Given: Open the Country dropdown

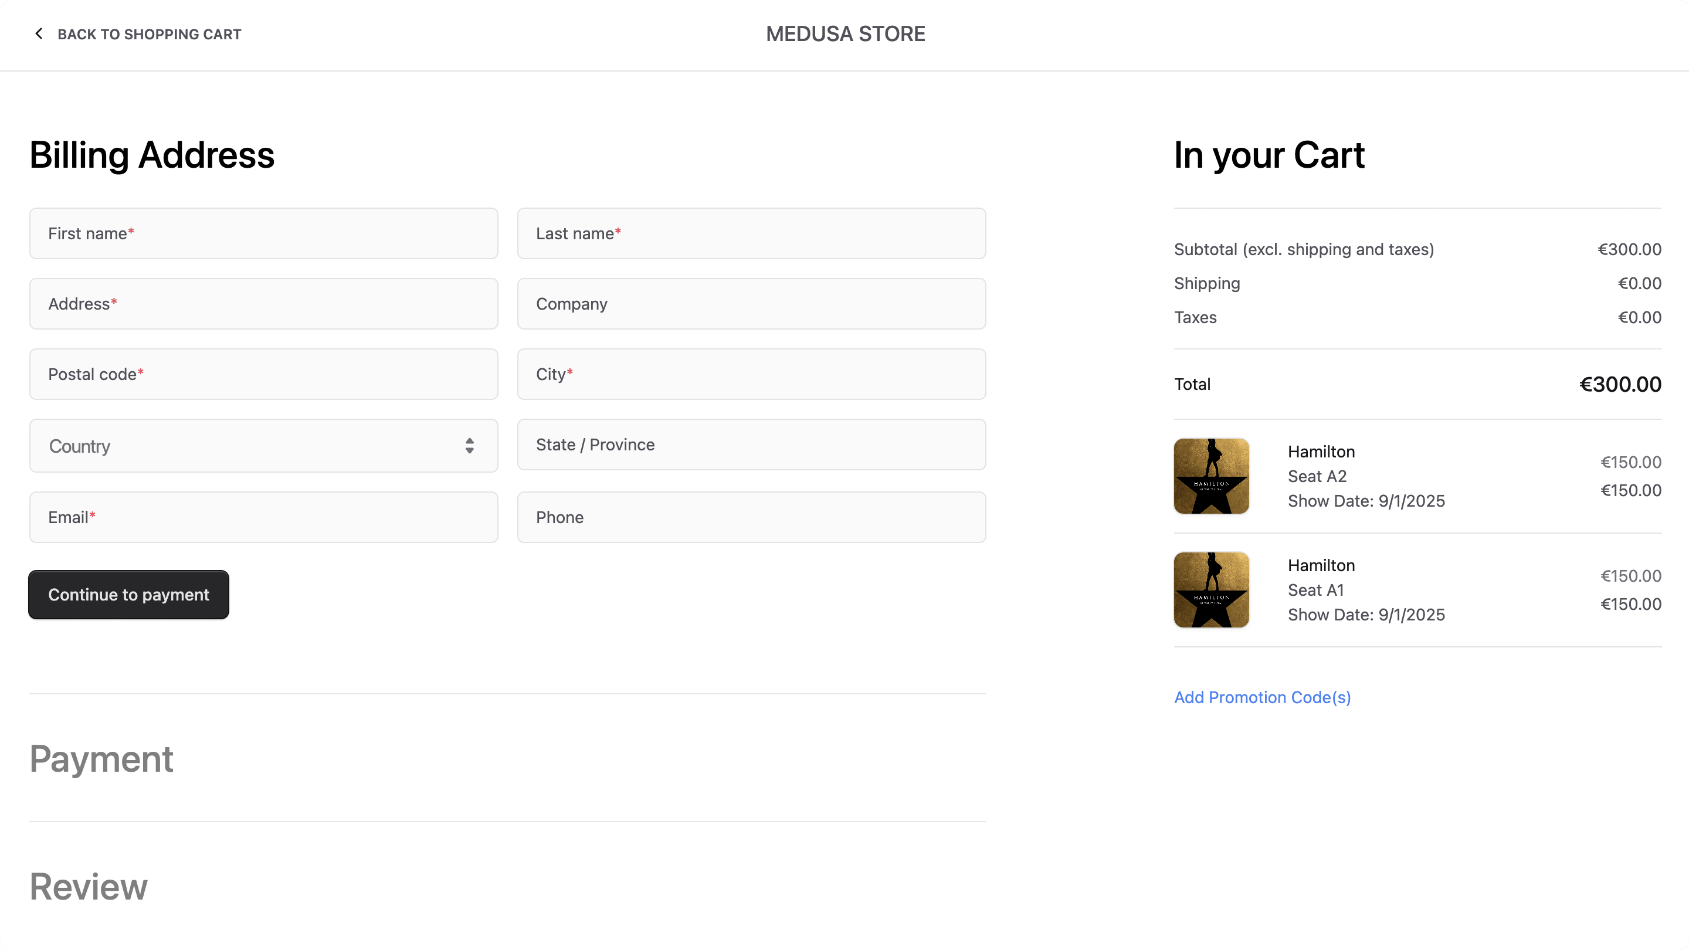Looking at the screenshot, I should [262, 446].
